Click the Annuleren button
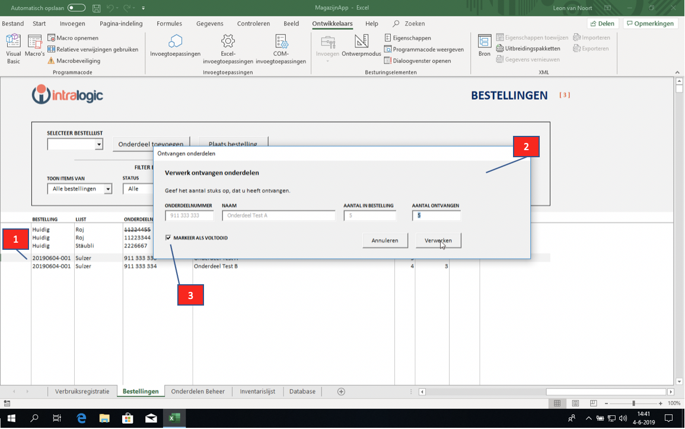This screenshot has width=685, height=429. (385, 240)
